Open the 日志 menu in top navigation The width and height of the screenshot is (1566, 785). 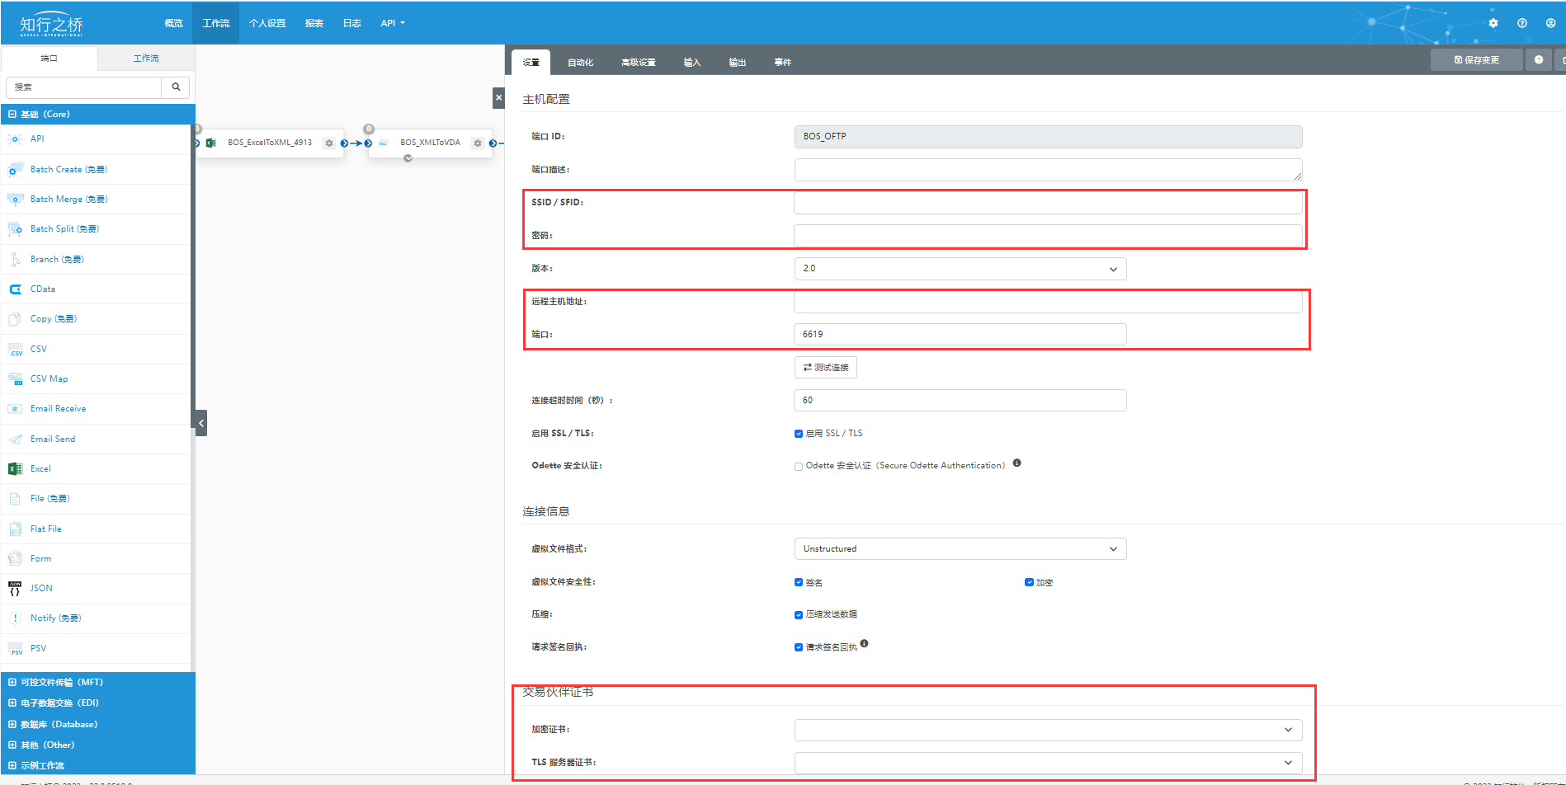click(351, 23)
